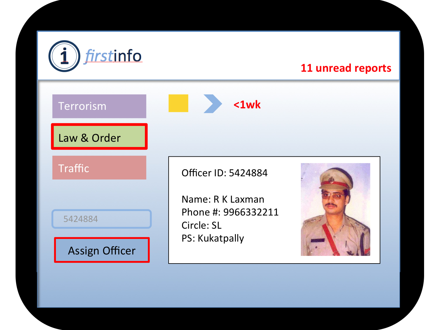Click the blue chevron arrow icon
The width and height of the screenshot is (439, 330).
tap(212, 104)
